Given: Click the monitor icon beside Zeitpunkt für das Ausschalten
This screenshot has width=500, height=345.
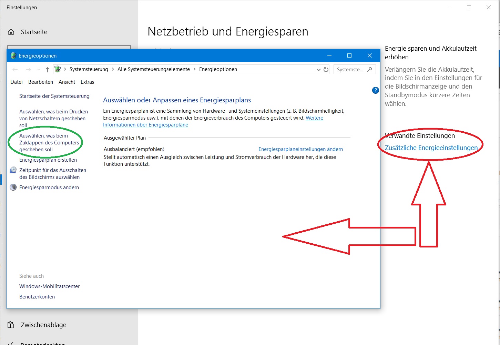Looking at the screenshot, I should tap(13, 170).
